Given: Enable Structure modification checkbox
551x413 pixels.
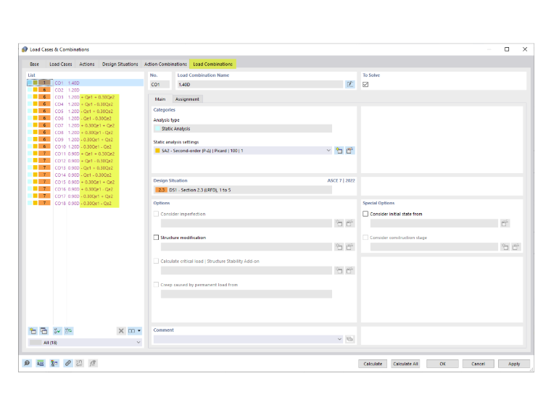Looking at the screenshot, I should (x=156, y=238).
